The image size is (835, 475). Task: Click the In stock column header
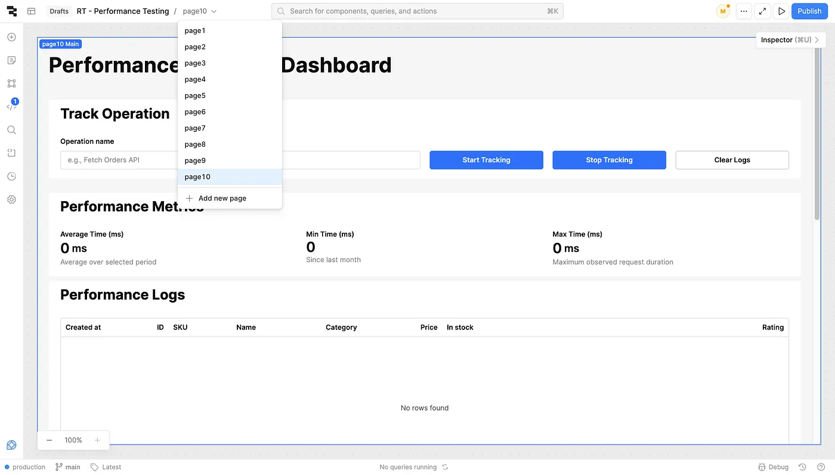click(460, 328)
